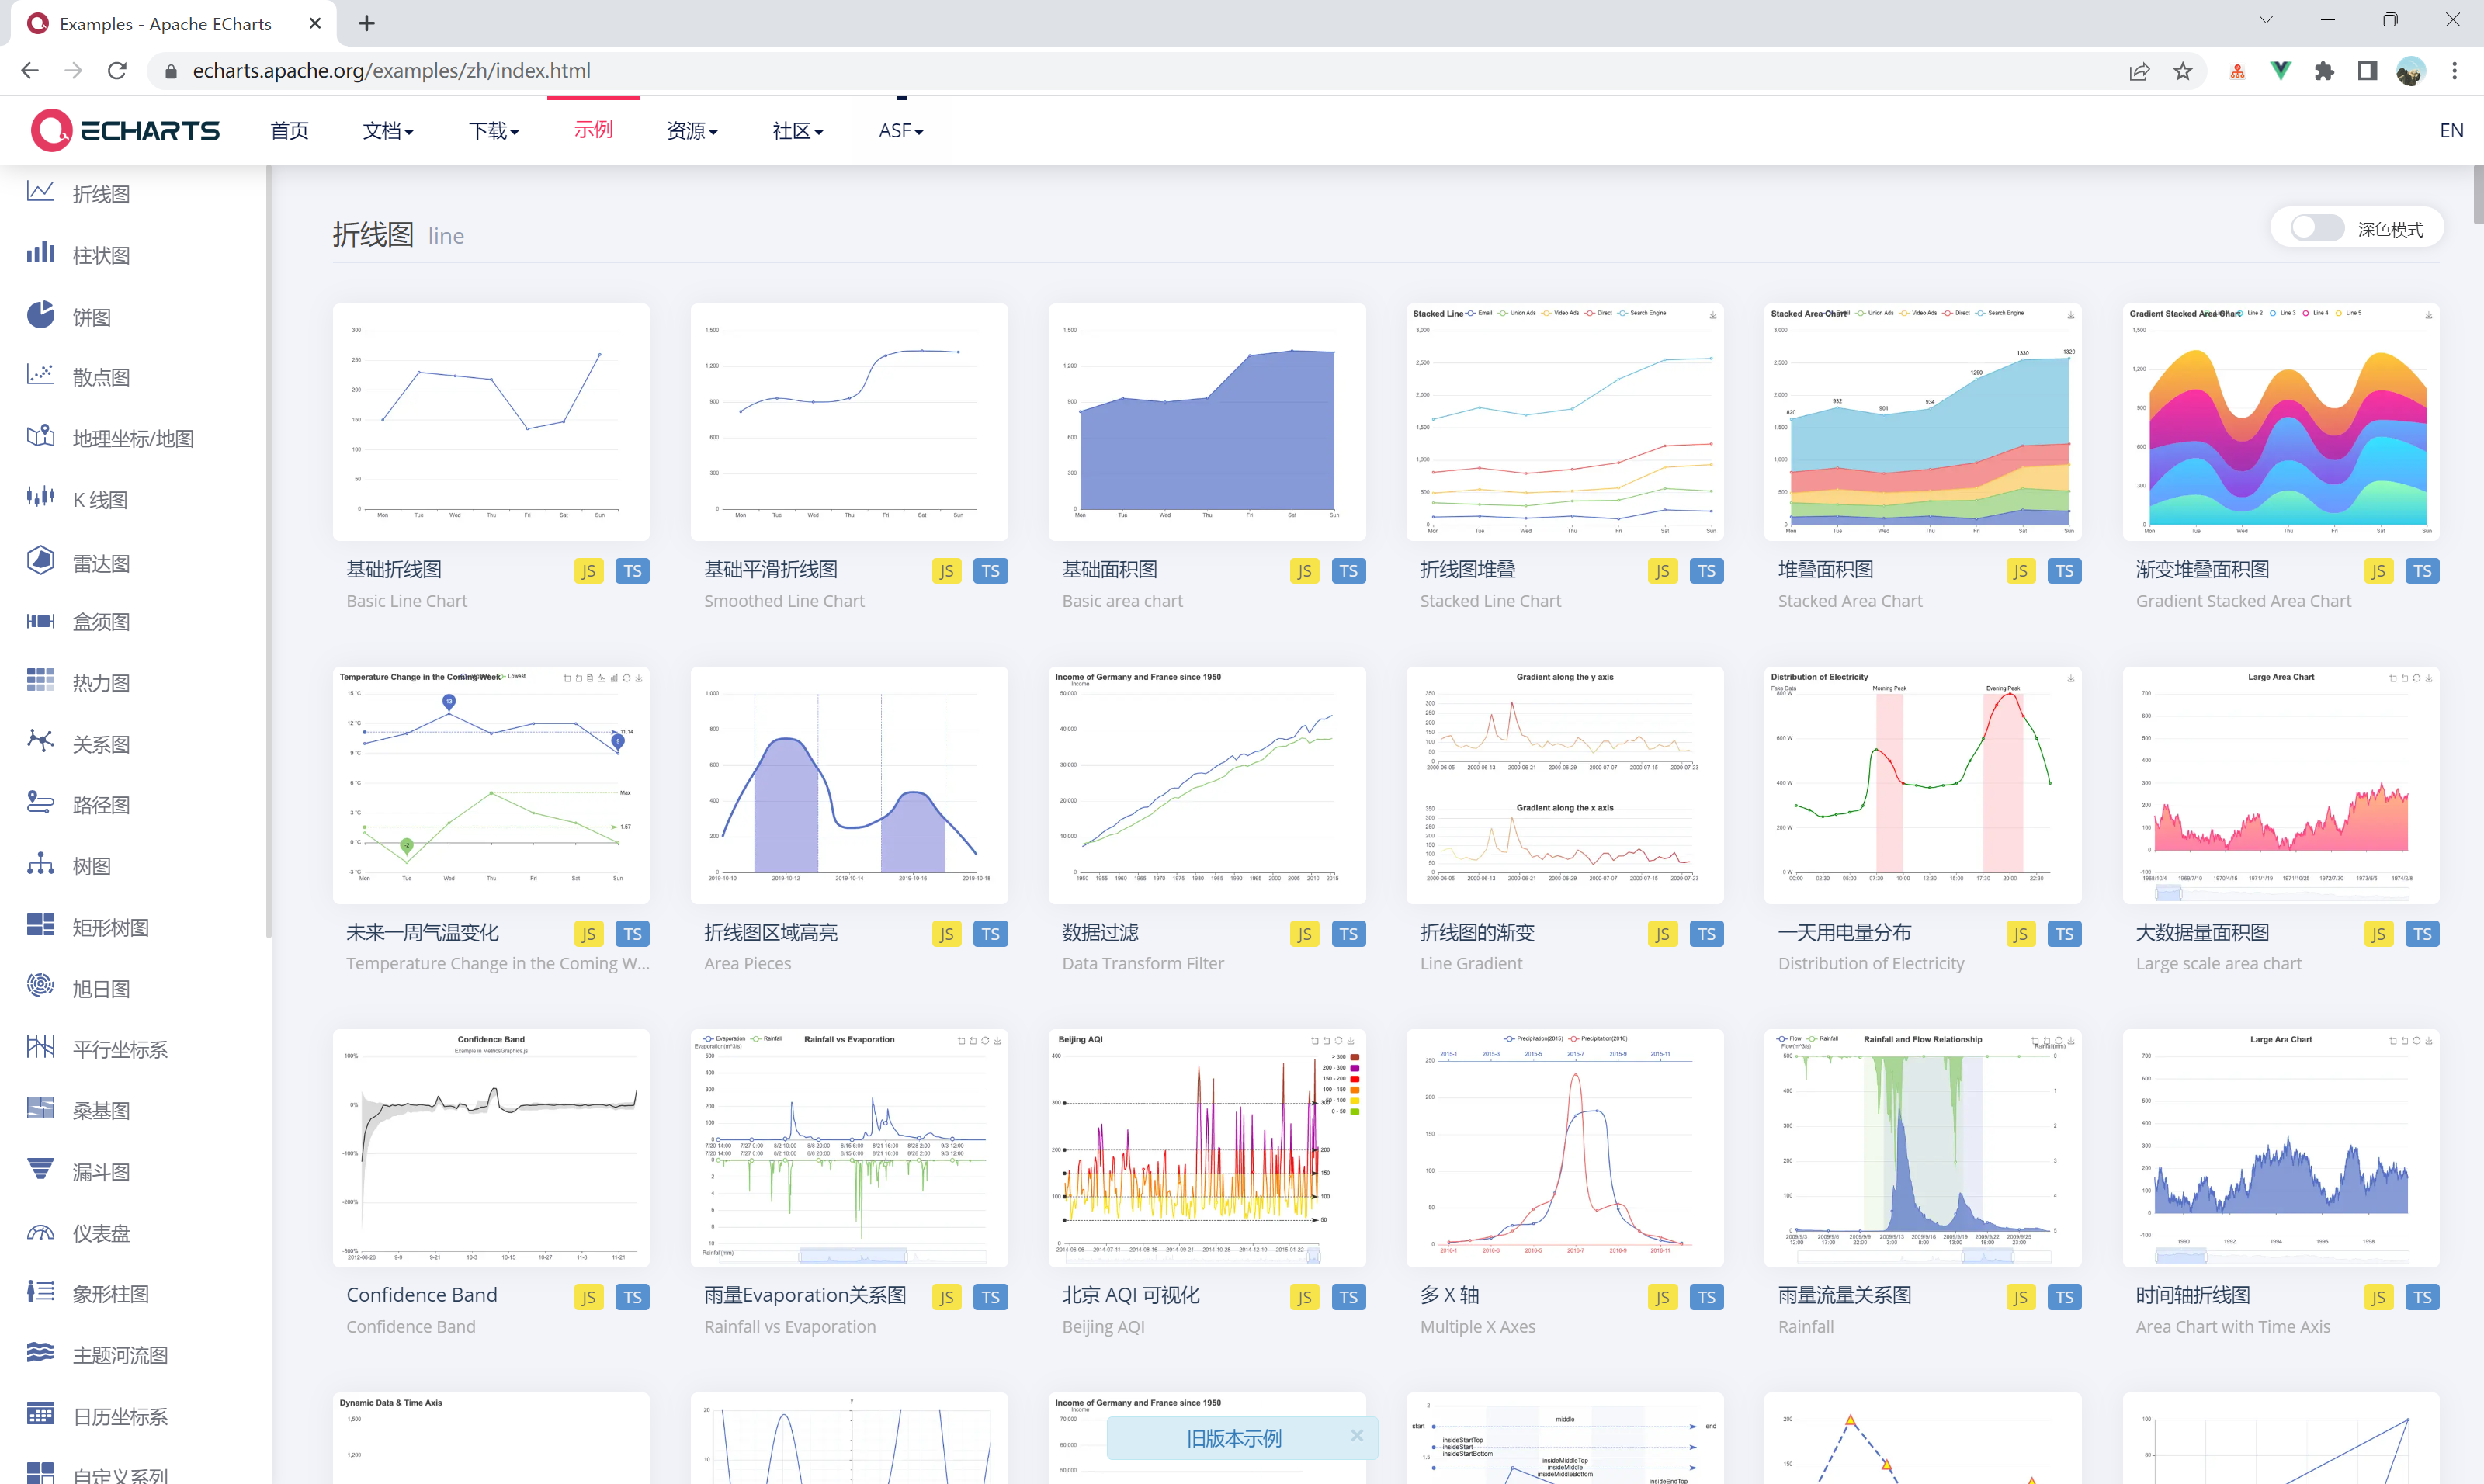
Task: Open the 桑基图 category icon
Action: (40, 1109)
